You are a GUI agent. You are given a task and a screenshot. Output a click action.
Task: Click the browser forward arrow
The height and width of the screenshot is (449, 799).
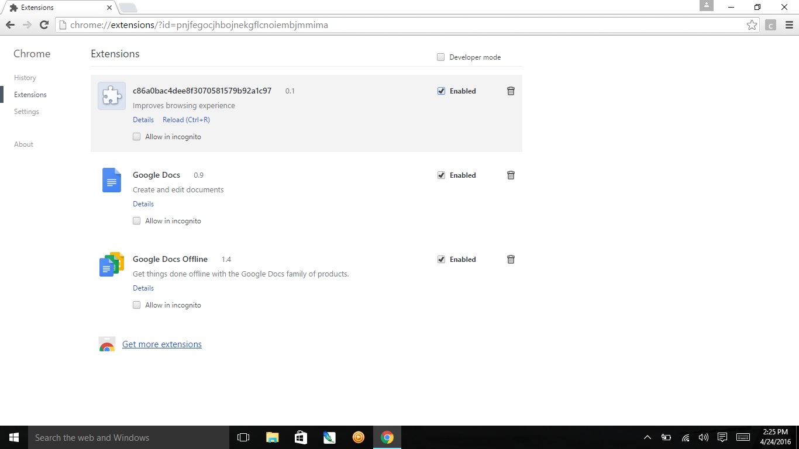coord(27,25)
